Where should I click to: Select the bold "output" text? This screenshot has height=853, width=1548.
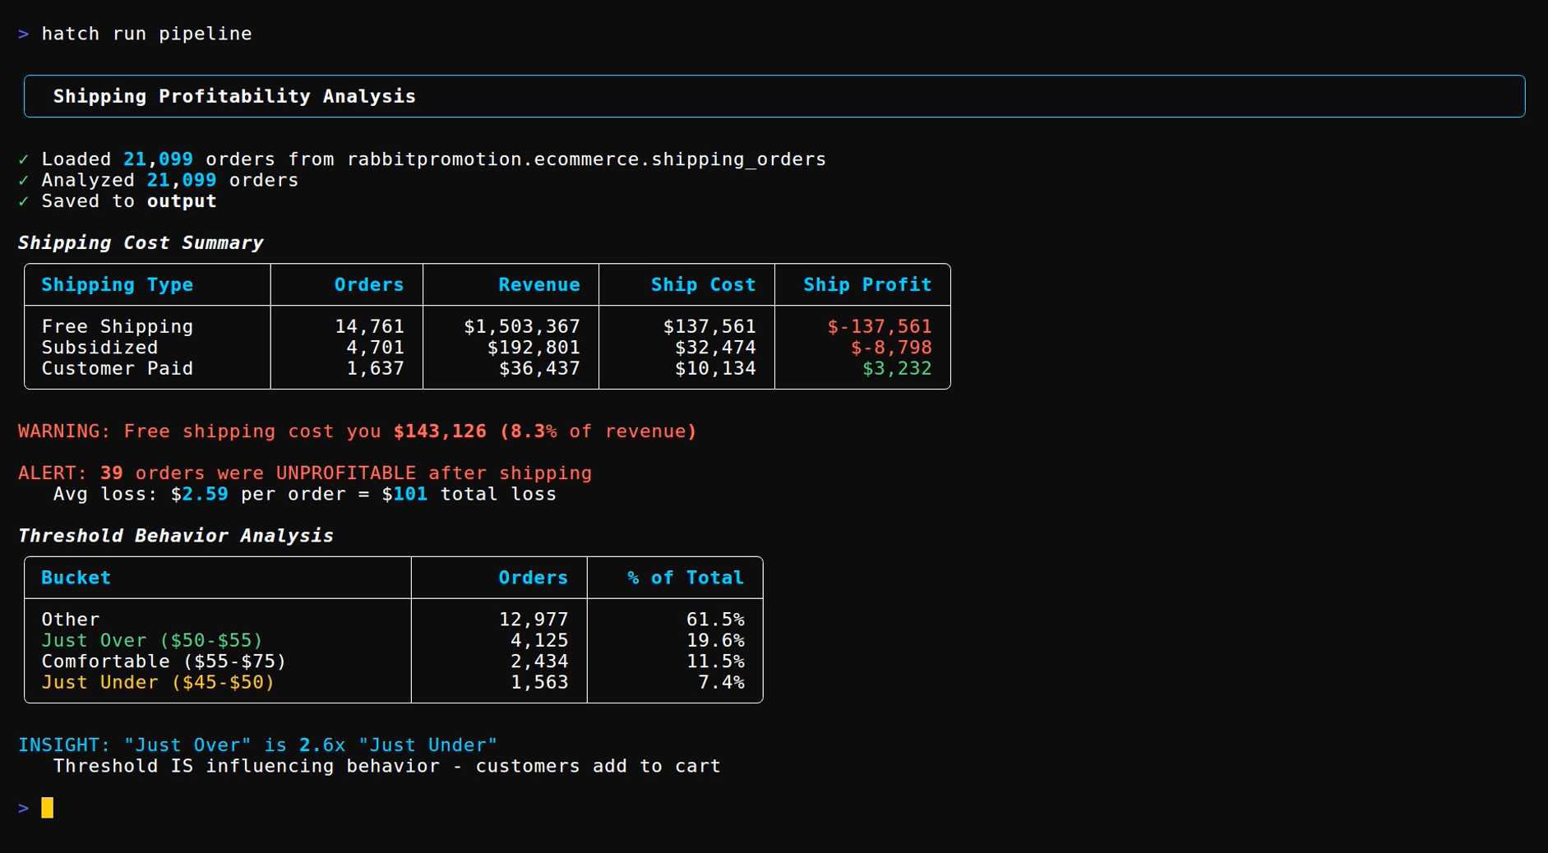[181, 201]
